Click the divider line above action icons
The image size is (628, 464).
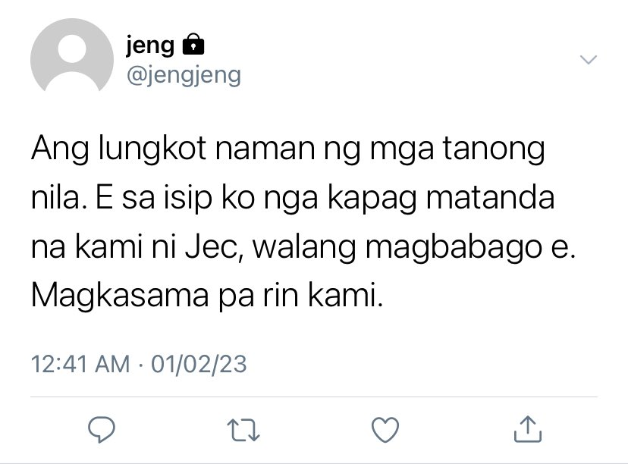click(x=314, y=397)
